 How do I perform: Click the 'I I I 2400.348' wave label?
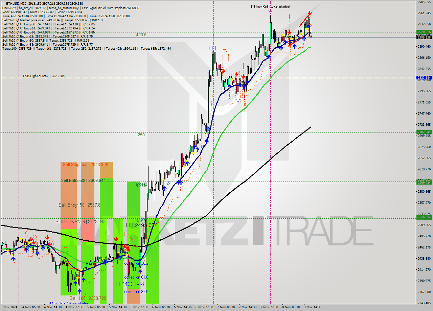(x=128, y=284)
